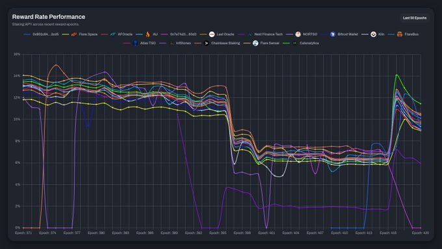Click the Epoch: 416 axis label
This screenshot has height=249, width=442.
coord(388,233)
